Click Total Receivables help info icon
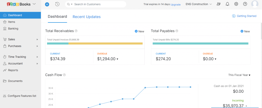 (76, 31)
